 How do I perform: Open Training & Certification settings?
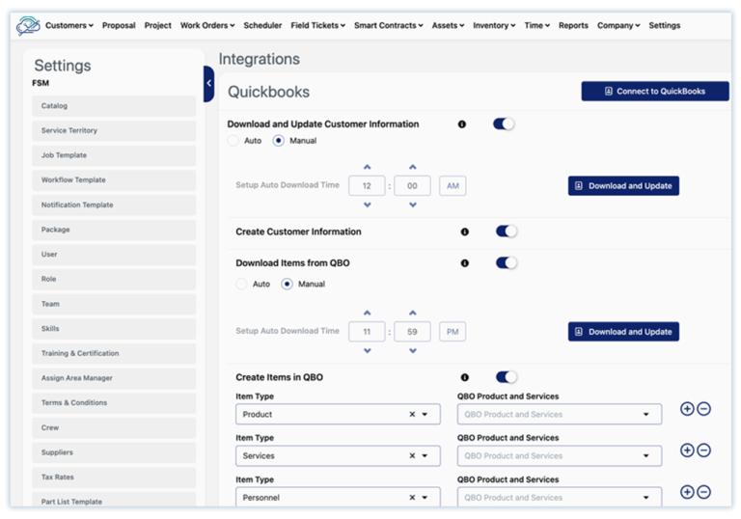pos(114,354)
